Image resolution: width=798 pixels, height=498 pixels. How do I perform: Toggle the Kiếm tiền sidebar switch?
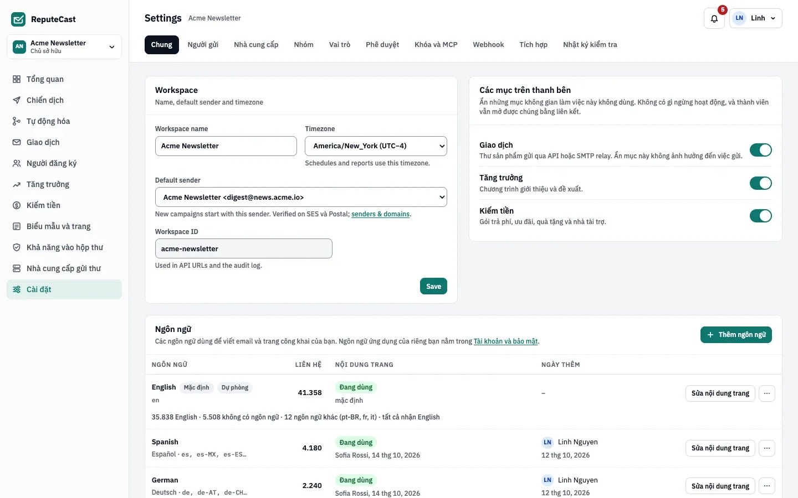pos(761,216)
